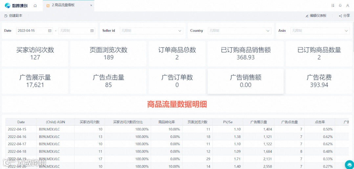Open the end date calendar icon

tap(92, 31)
